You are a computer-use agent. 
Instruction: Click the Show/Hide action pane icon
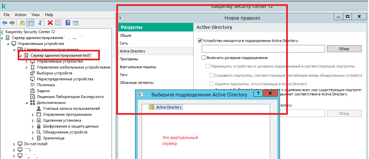coord(75,23)
